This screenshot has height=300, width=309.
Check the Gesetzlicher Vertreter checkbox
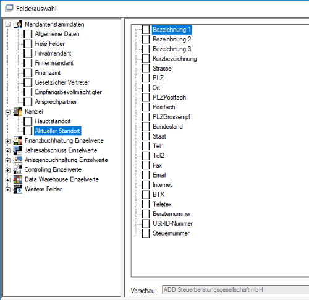tap(28, 82)
